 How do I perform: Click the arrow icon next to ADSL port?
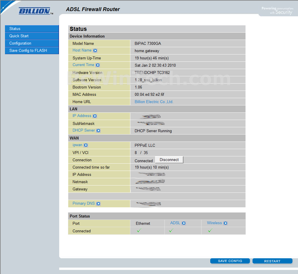(x=184, y=223)
